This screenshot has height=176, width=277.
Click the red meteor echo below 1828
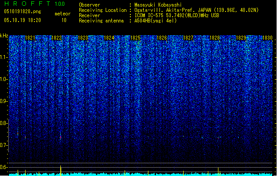[x=218, y=138]
